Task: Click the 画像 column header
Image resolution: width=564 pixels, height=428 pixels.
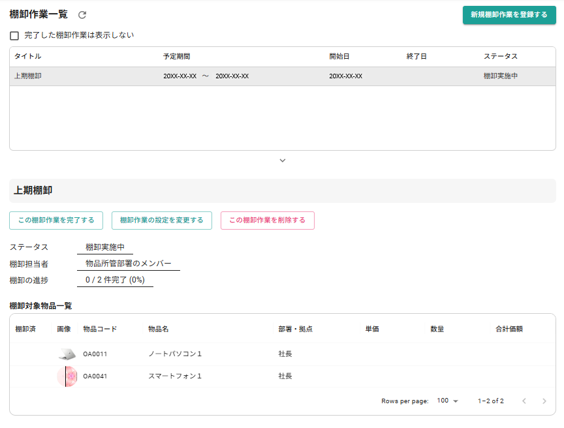Action: tap(64, 329)
